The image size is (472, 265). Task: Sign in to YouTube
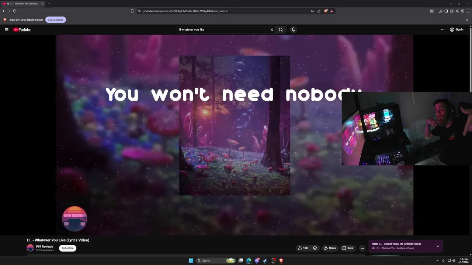(x=457, y=29)
